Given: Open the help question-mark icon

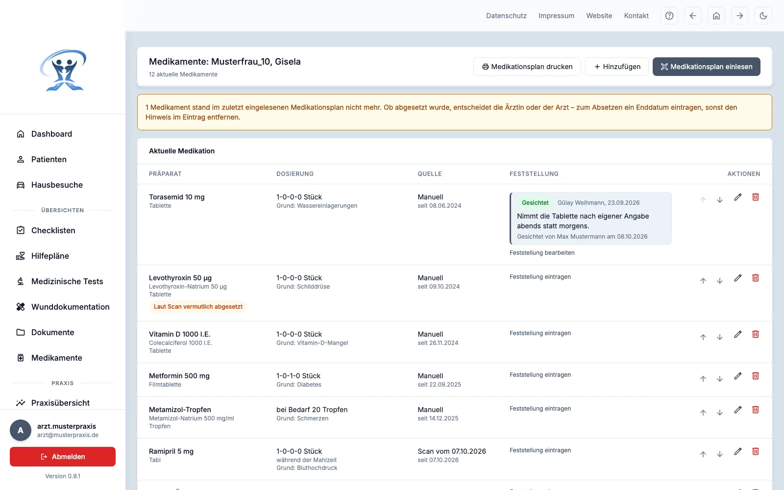Looking at the screenshot, I should pos(669,16).
